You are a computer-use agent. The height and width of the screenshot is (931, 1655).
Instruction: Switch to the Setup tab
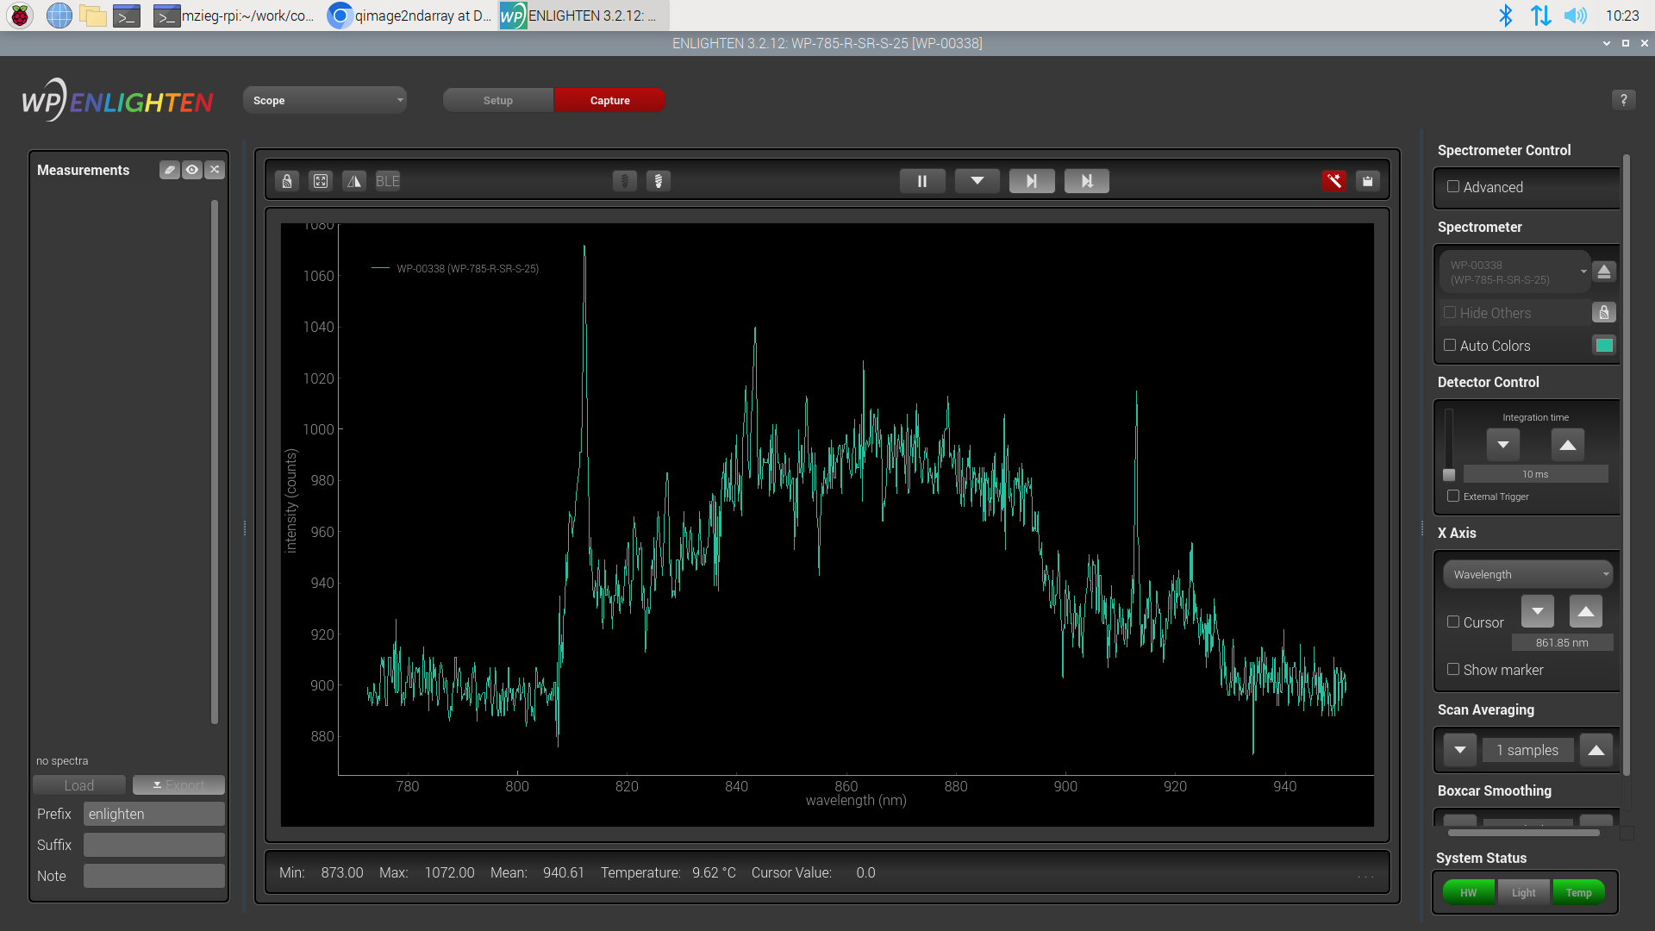[x=498, y=100]
